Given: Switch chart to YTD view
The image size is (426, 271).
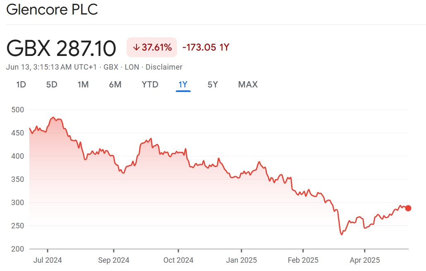Looking at the screenshot, I should pos(150,85).
